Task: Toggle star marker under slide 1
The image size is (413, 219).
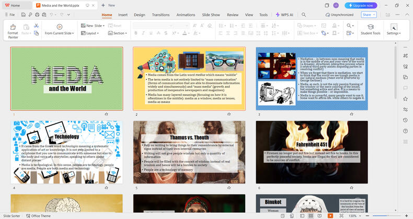Action: (x=107, y=114)
